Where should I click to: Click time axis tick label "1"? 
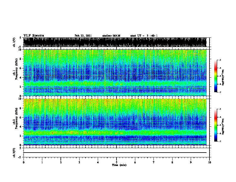pyautogui.click(x=42, y=162)
